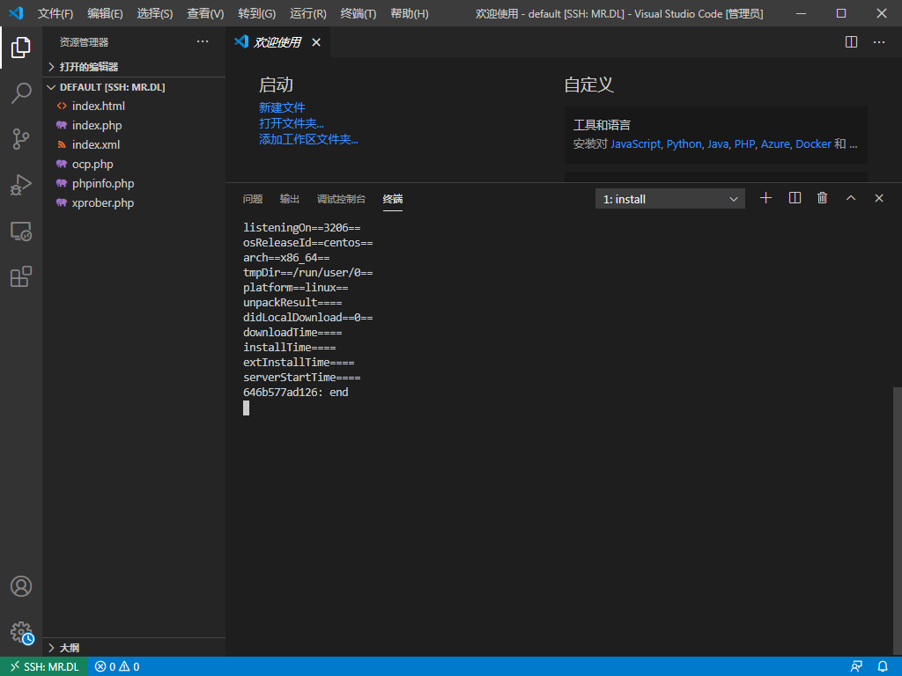This screenshot has width=902, height=676.
Task: Open the 帮助(H) menu
Action: tap(409, 13)
